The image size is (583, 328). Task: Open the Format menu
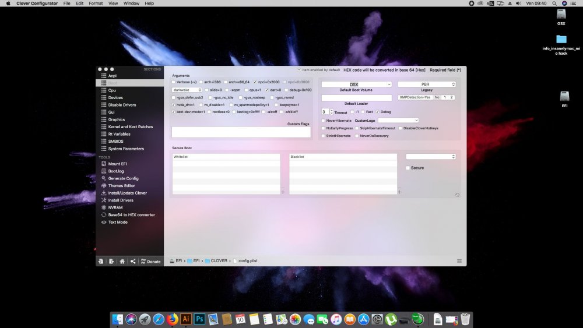[96, 3]
